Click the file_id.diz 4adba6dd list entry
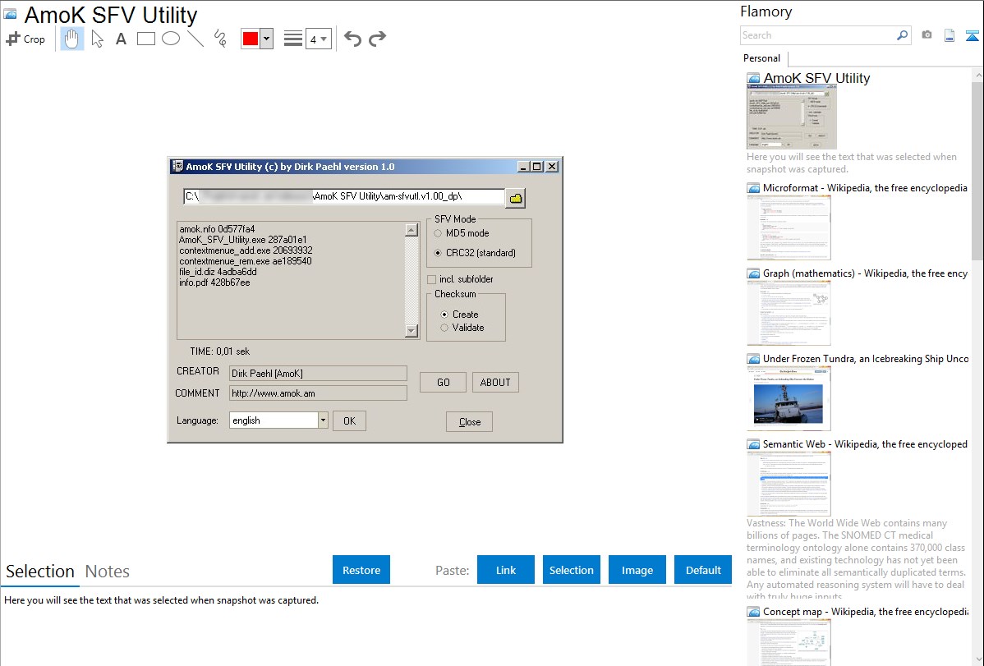 [x=218, y=272]
